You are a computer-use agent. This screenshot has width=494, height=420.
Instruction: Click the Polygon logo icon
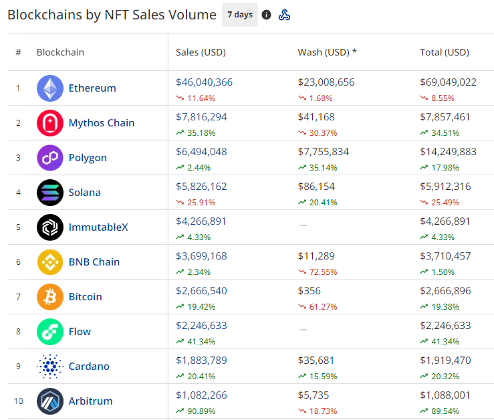[x=50, y=158]
